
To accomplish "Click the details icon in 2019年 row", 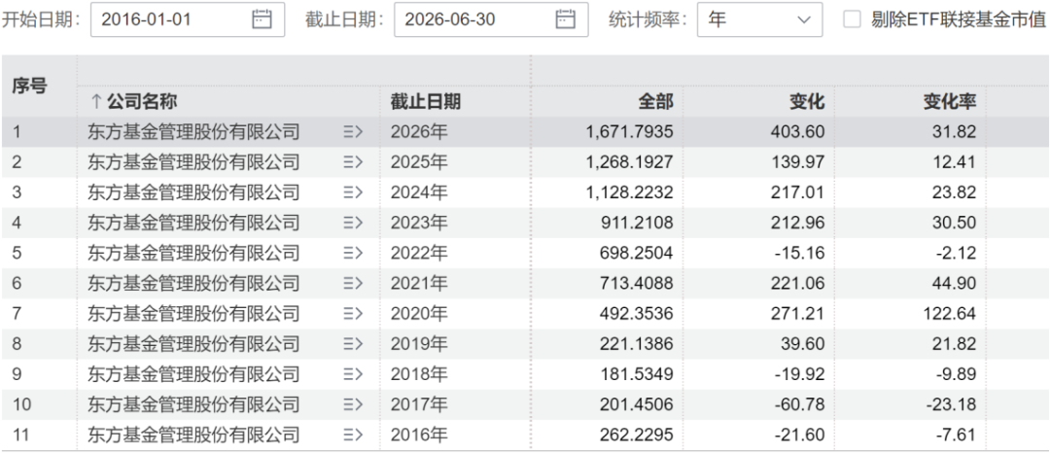I will 352,344.
